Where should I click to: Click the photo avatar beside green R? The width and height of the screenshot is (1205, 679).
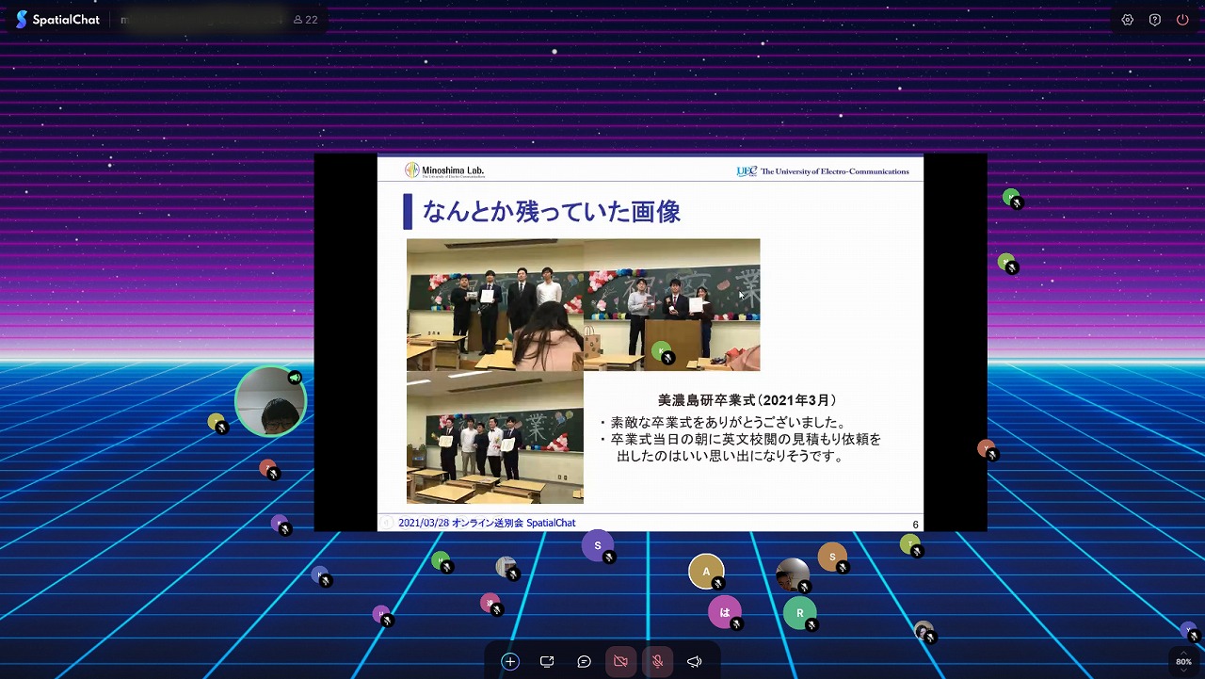click(792, 574)
